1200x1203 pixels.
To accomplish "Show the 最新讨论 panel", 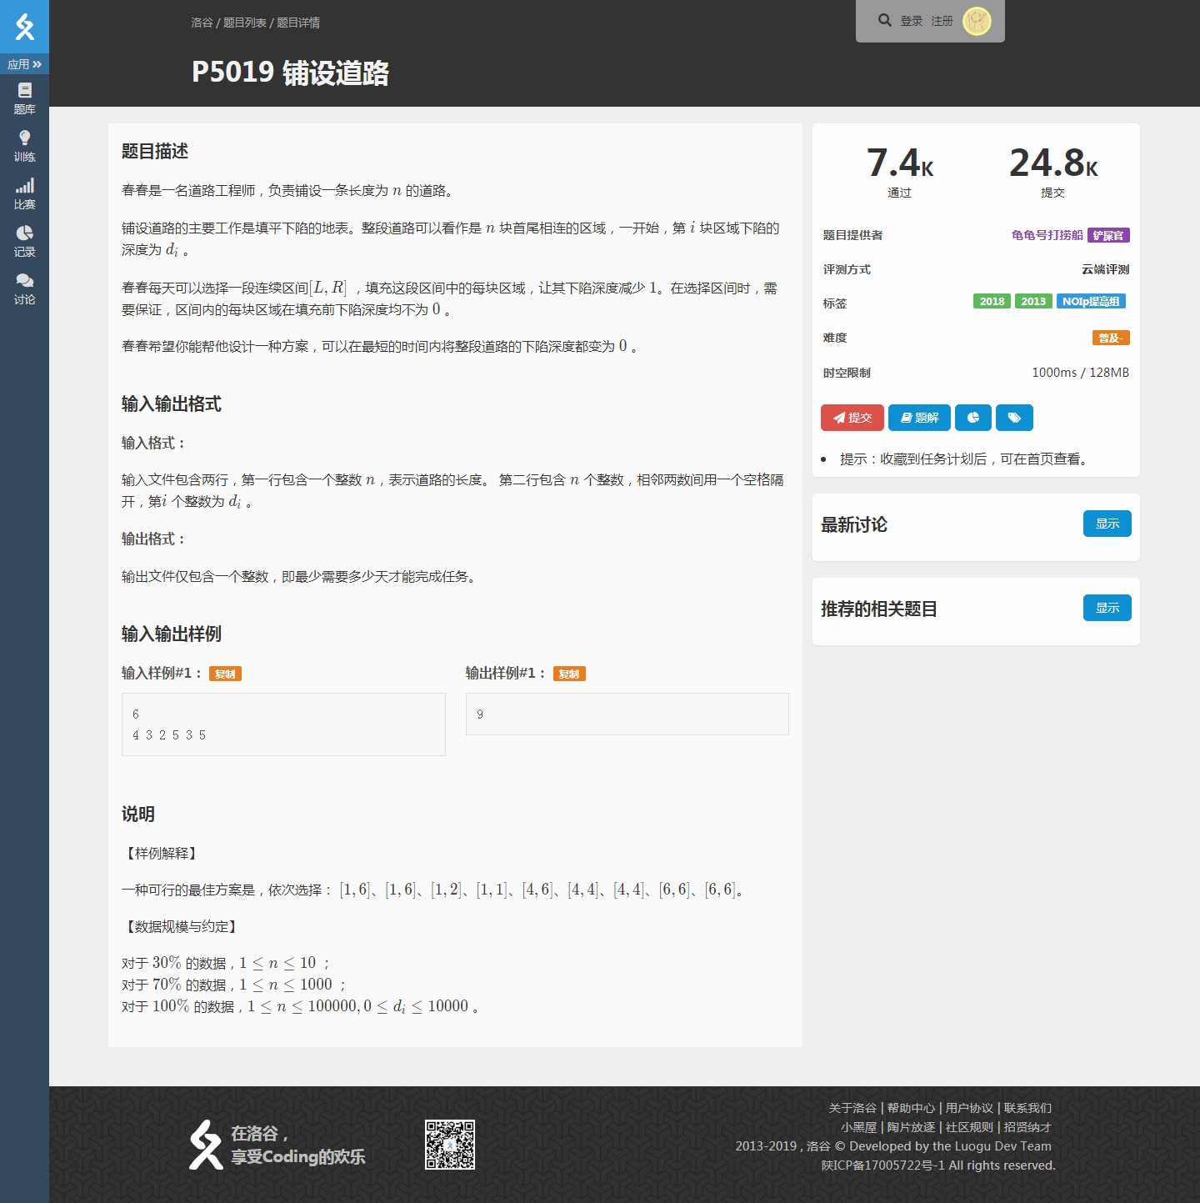I will tap(1107, 524).
